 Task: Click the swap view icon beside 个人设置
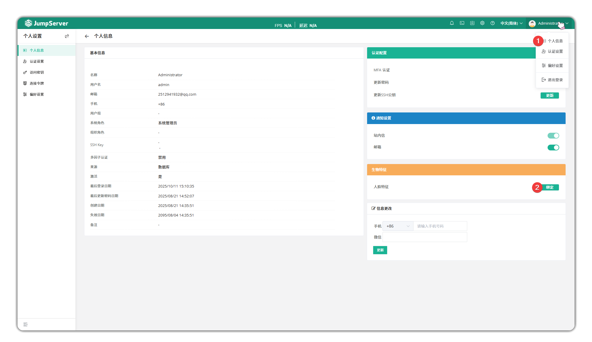pos(67,36)
